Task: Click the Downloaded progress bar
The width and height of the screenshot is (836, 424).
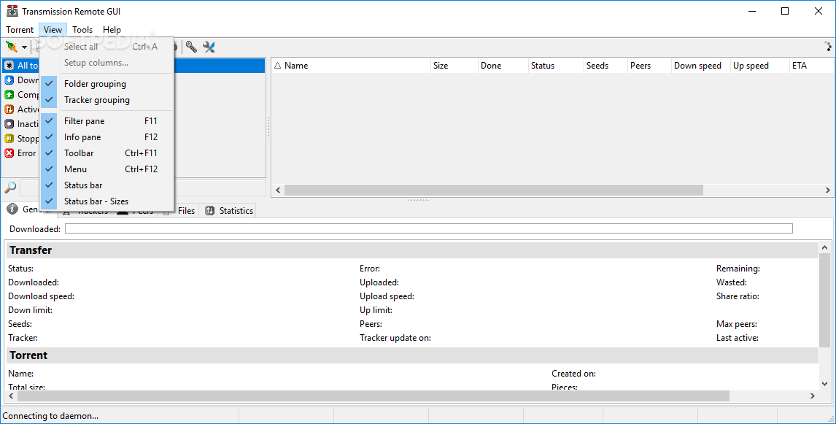Action: point(429,229)
